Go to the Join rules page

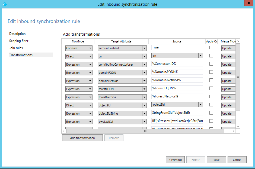tap(16, 48)
